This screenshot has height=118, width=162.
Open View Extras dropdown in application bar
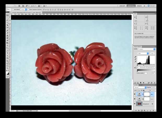[28, 6]
